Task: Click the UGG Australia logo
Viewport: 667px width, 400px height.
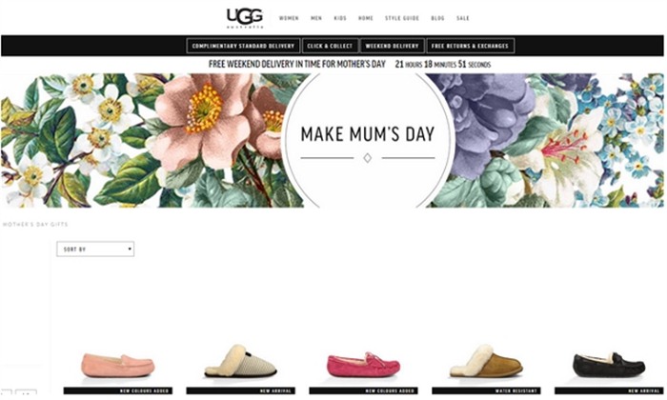Action: click(245, 18)
